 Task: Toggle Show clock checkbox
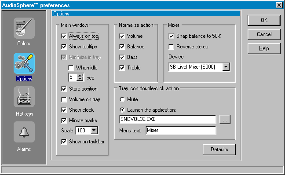[64, 110]
